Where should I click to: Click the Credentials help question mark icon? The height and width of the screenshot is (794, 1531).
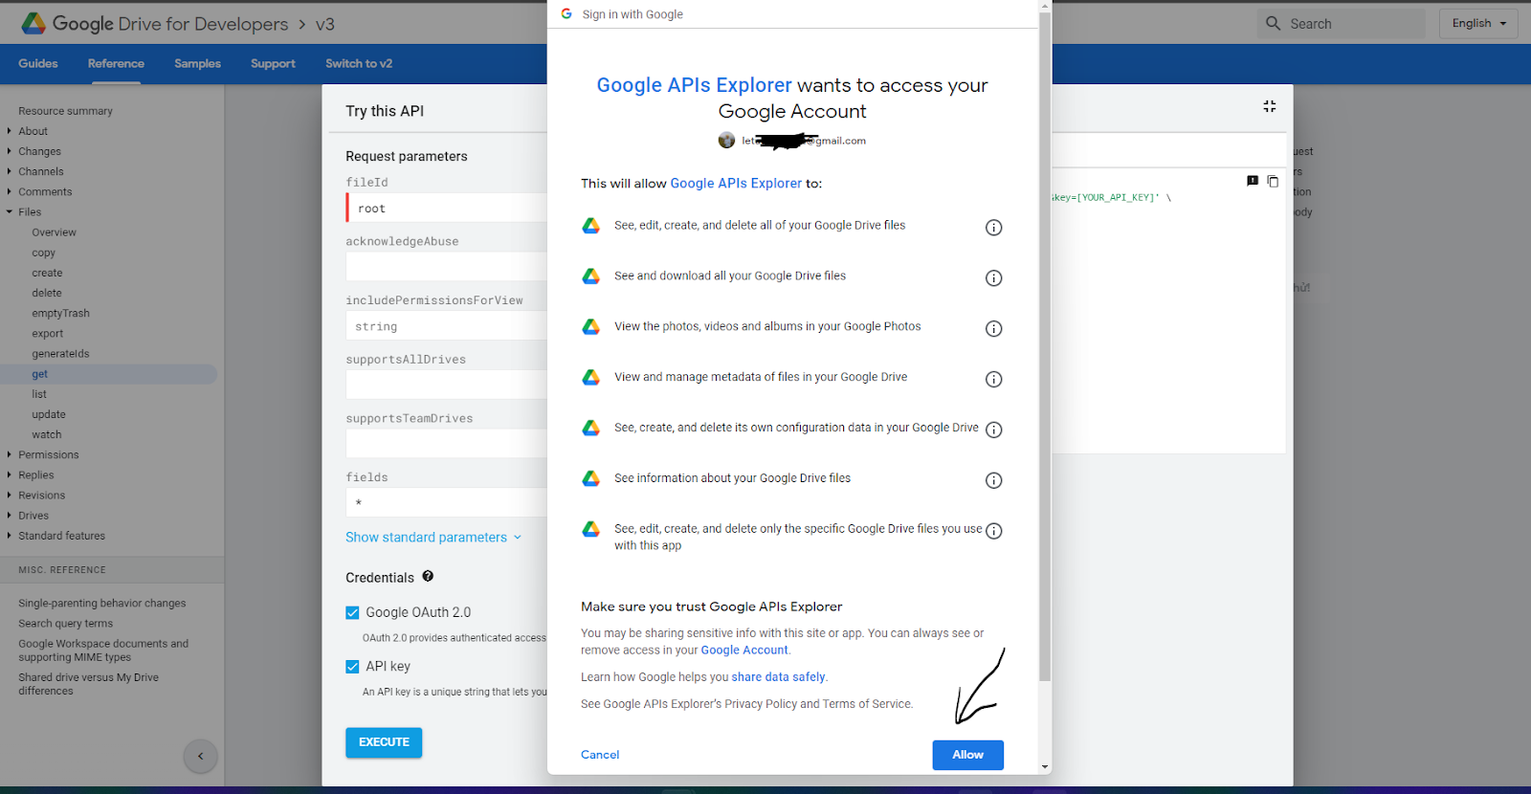point(428,576)
